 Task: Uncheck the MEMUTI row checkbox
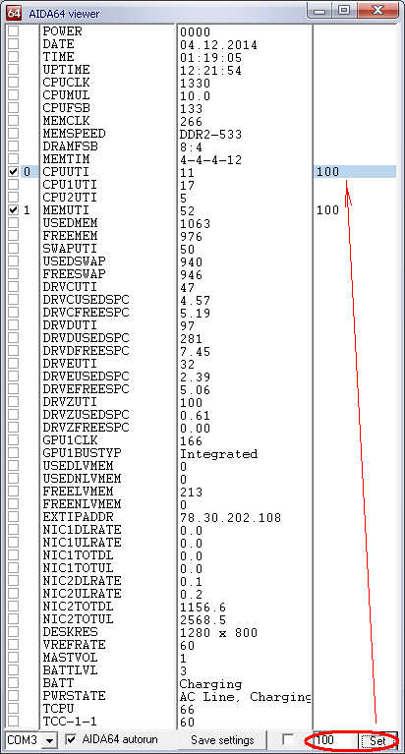(14, 210)
